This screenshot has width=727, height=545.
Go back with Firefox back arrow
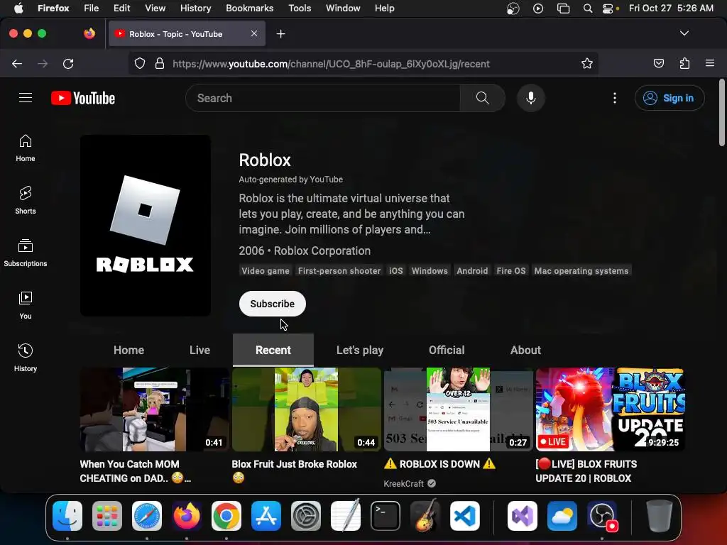[x=17, y=63]
